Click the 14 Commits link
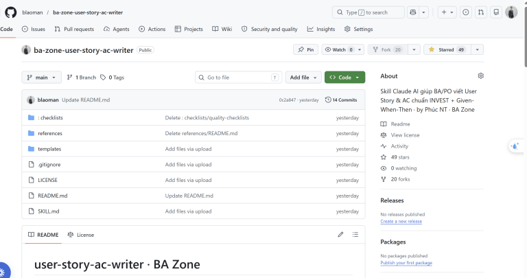Viewport: 527px width, 278px height. pyautogui.click(x=341, y=100)
